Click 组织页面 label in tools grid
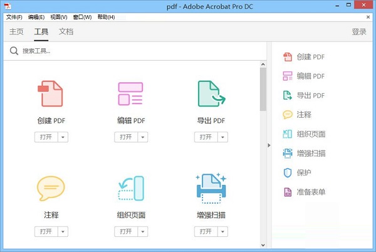This screenshot has height=252, width=376. click(131, 215)
